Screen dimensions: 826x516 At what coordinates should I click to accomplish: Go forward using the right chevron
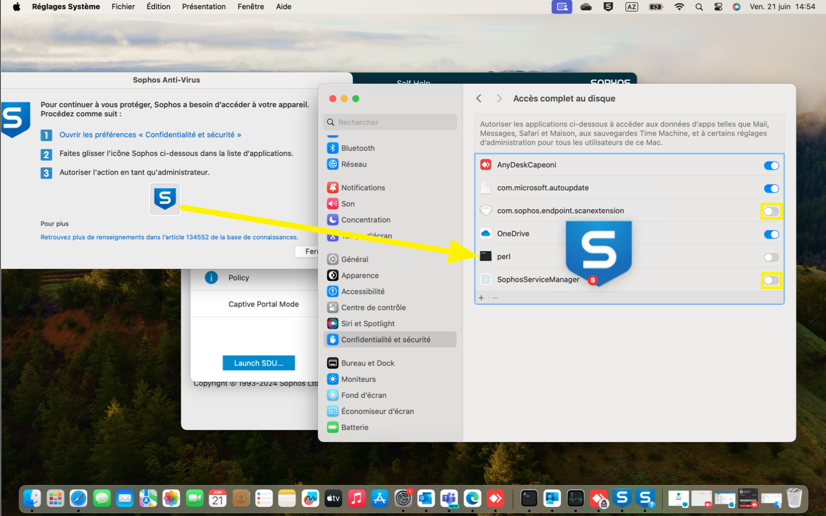499,99
